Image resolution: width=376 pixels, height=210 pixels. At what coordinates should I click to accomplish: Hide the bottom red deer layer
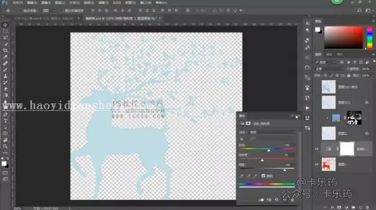[x=316, y=165]
